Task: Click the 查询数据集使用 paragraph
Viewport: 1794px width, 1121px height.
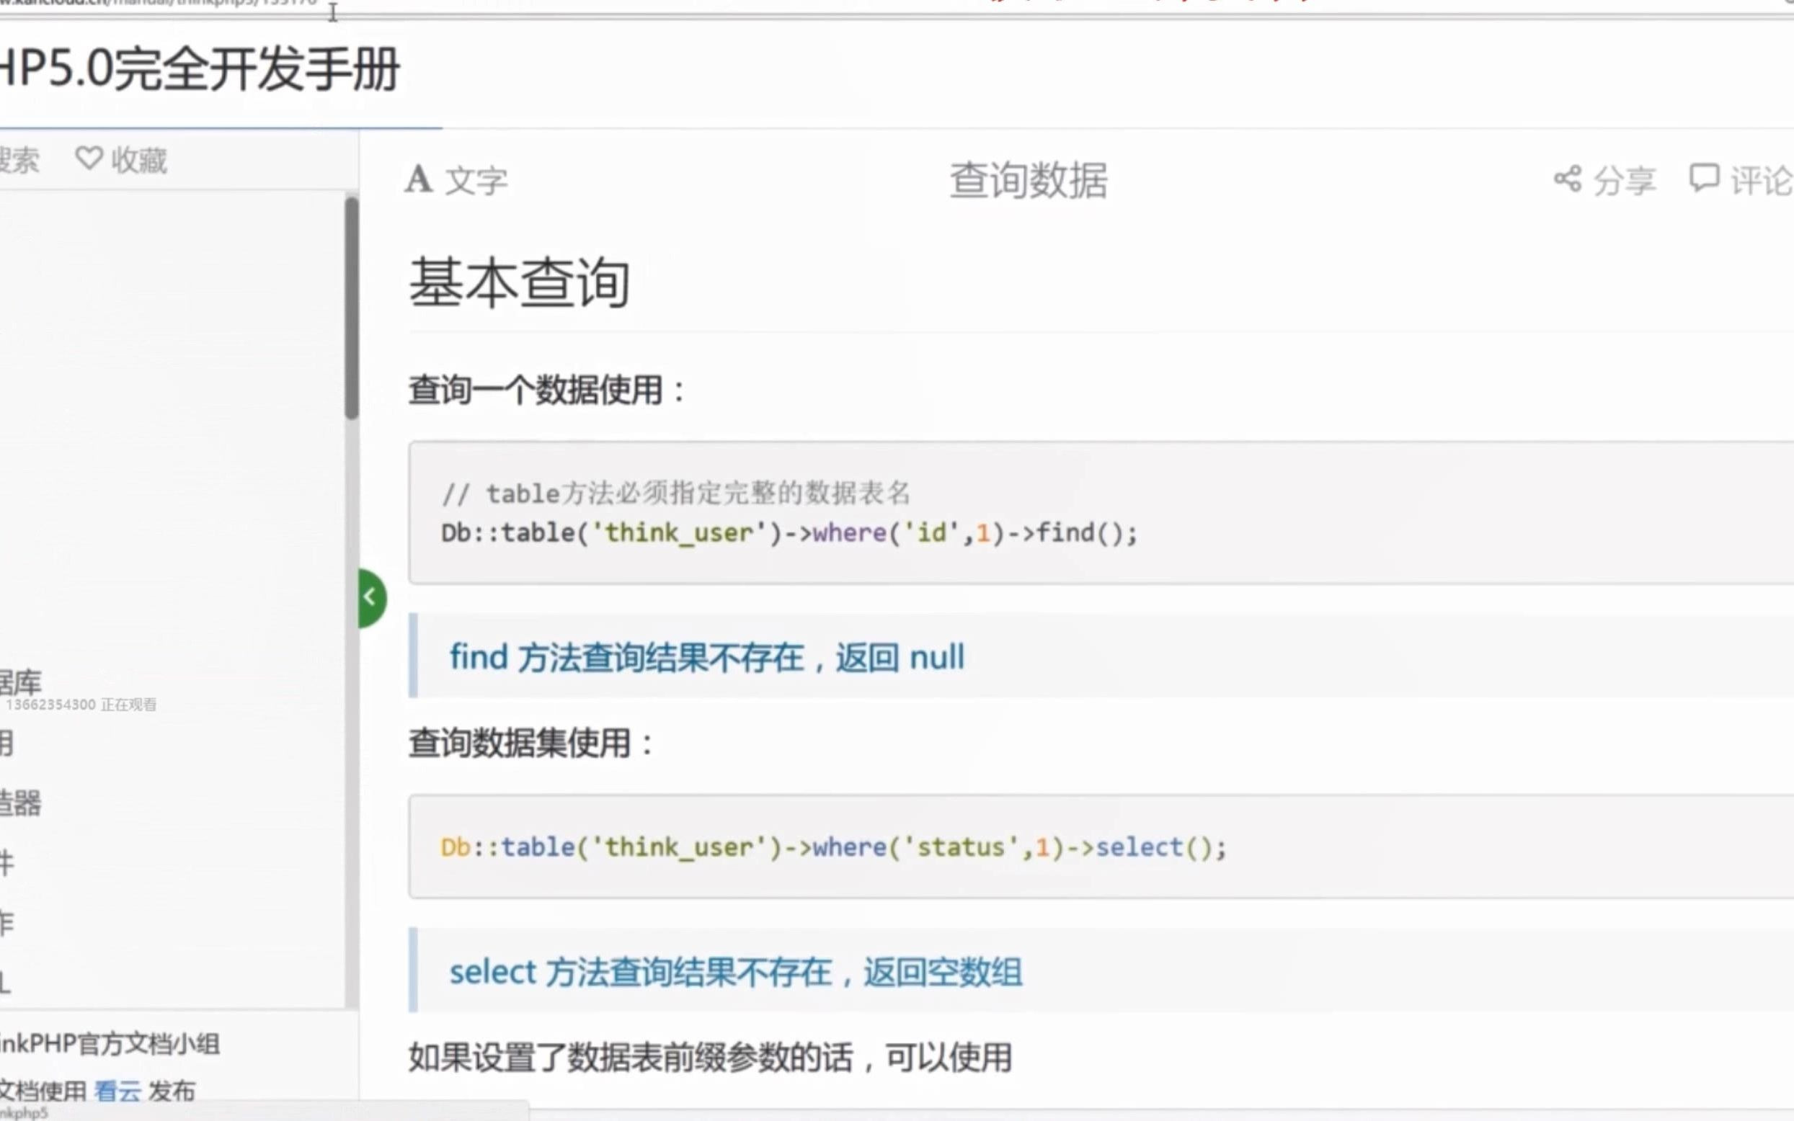Action: pos(531,743)
